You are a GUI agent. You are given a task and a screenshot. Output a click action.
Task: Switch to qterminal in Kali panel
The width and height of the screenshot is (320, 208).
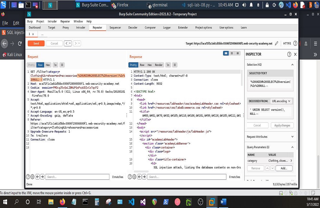[157, 5]
